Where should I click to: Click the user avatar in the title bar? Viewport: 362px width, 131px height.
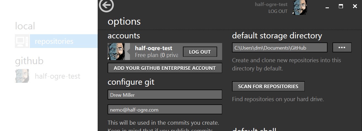(300, 7)
